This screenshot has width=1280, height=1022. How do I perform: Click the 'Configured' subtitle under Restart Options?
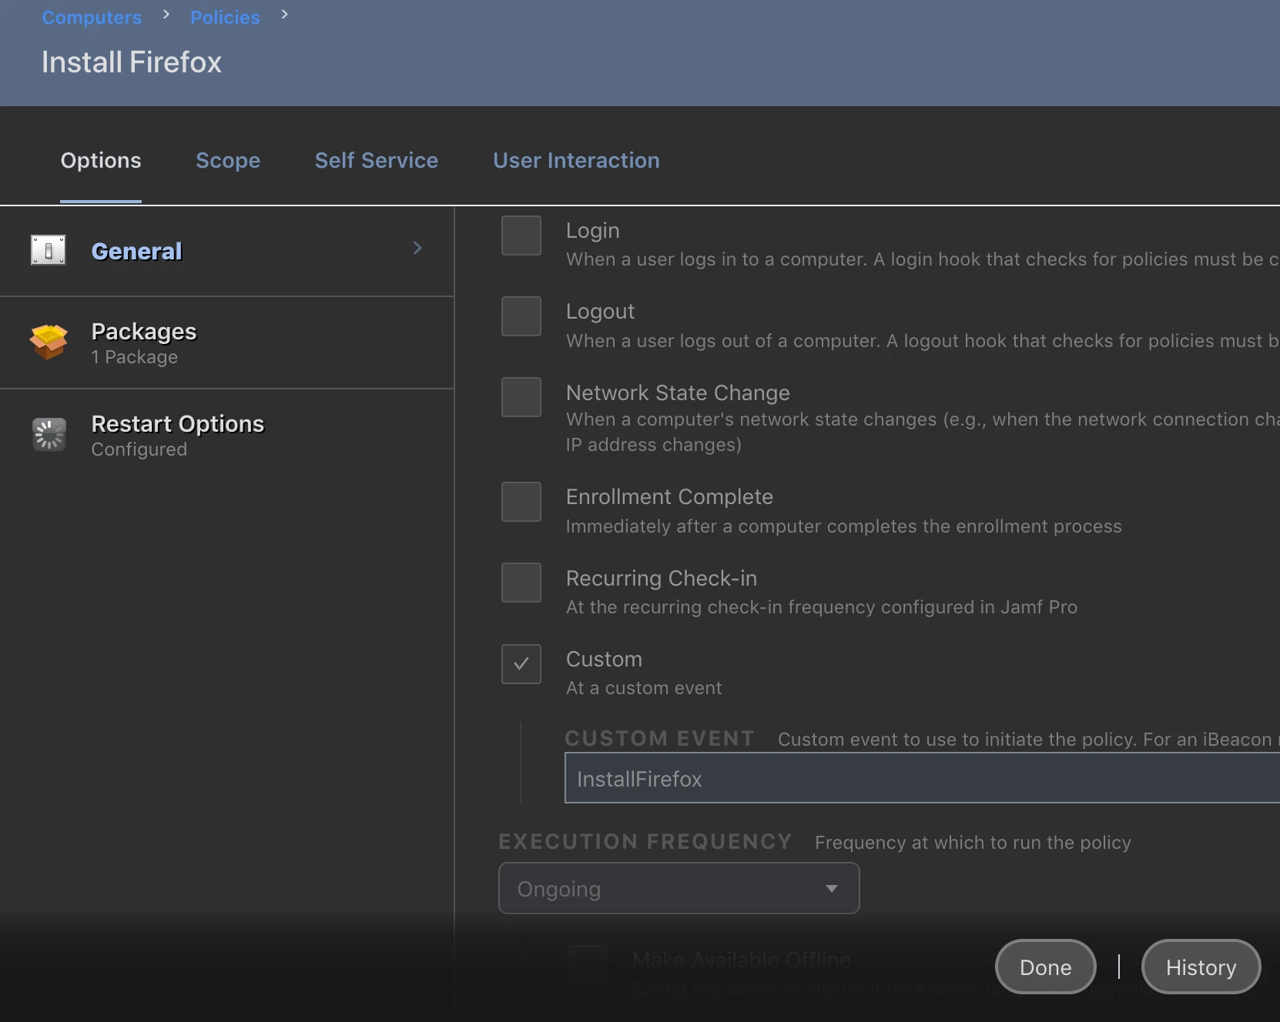point(139,449)
